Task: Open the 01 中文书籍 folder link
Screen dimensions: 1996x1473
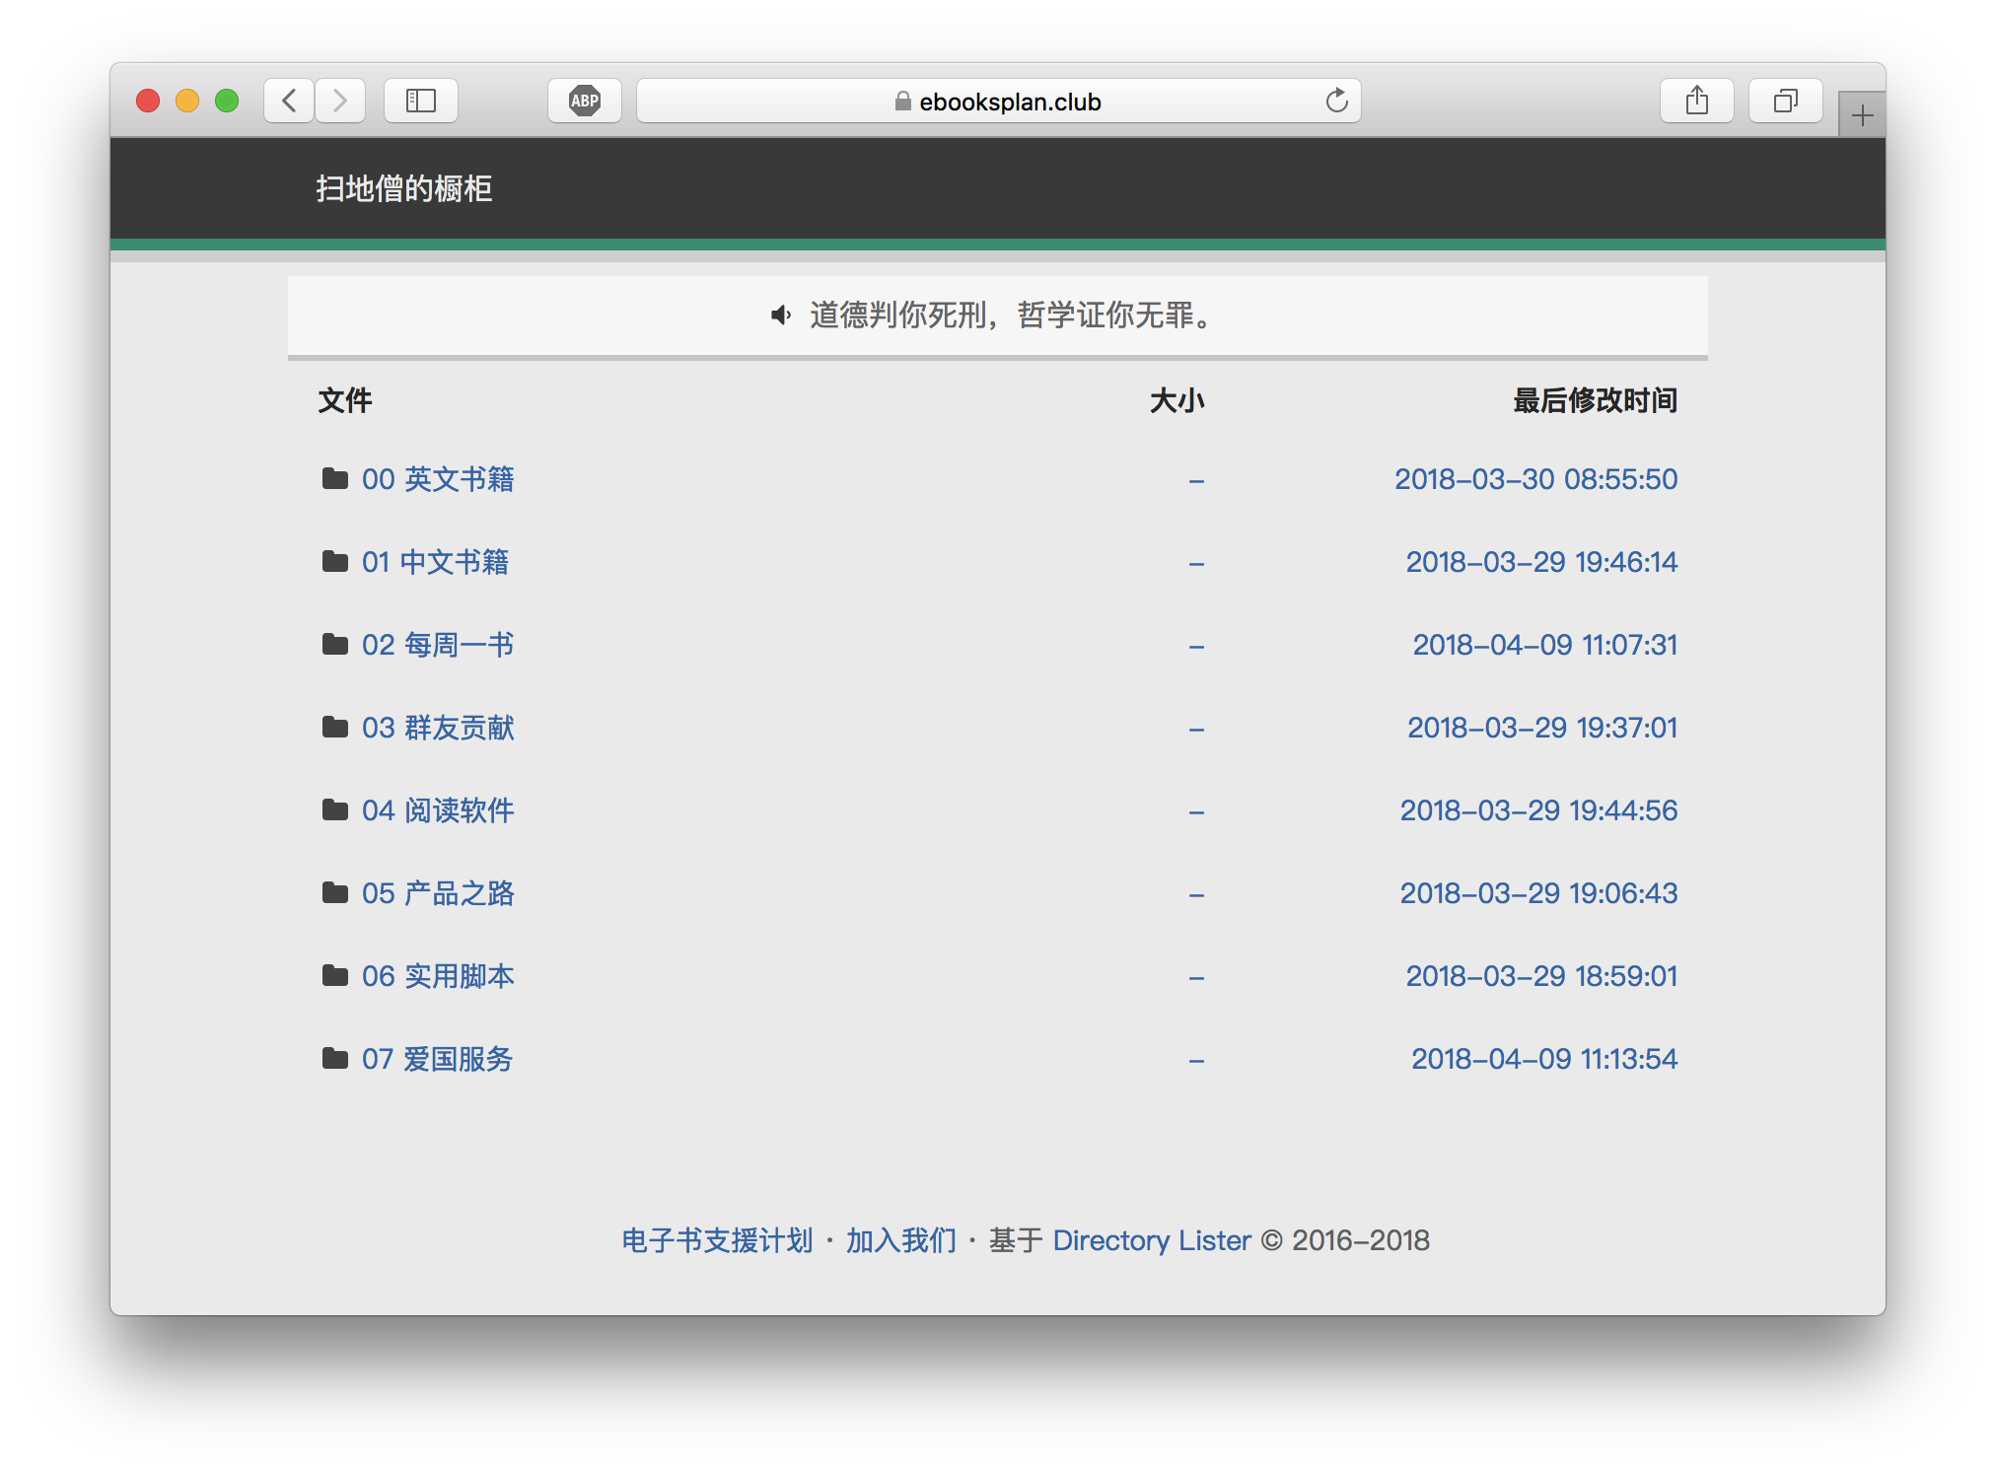Action: 435,562
